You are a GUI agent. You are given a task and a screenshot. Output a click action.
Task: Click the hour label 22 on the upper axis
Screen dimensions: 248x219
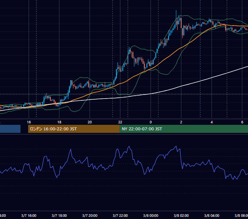point(120,122)
